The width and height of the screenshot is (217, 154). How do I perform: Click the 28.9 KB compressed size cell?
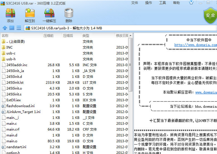(x=73, y=83)
